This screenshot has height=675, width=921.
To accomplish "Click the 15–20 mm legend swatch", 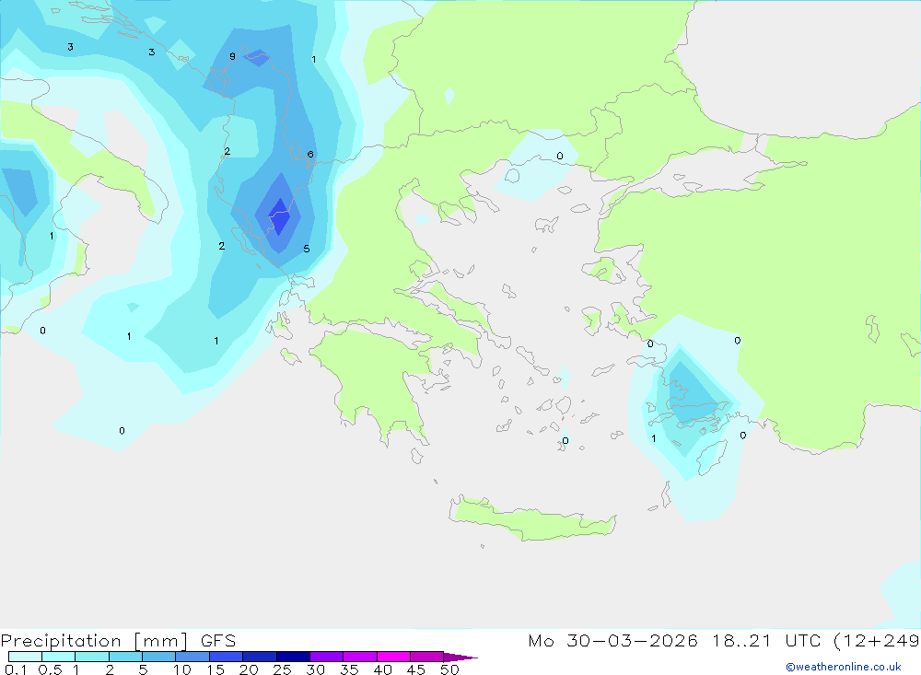I will (227, 657).
